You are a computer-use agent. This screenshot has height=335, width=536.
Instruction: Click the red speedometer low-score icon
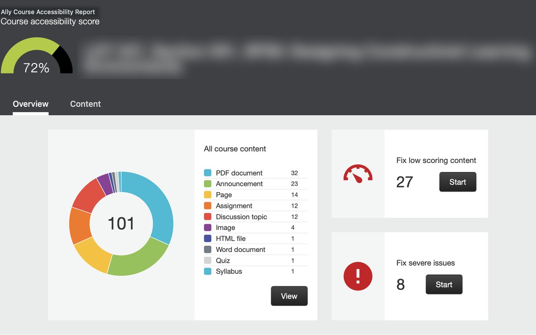point(358,174)
